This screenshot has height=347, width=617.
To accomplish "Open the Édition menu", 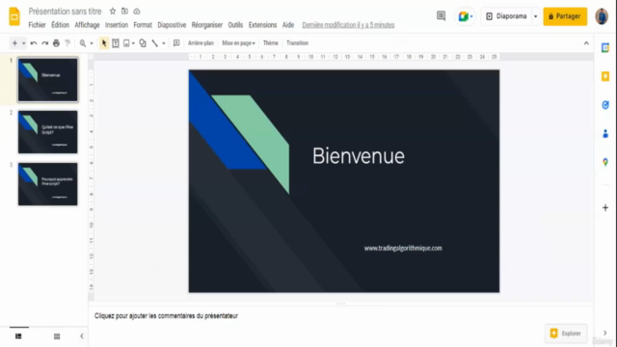I will [60, 25].
